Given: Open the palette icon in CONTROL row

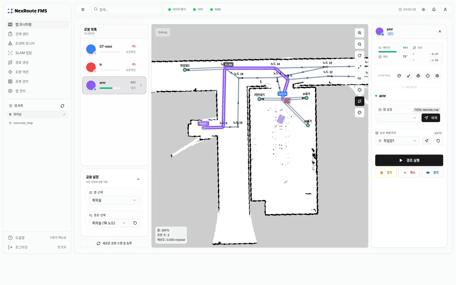Looking at the screenshot, I should tap(399, 76).
